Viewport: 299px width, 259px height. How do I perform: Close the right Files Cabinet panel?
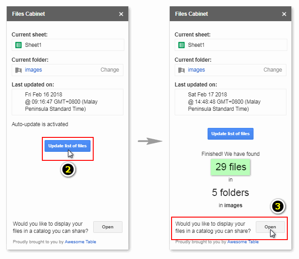coord(284,14)
